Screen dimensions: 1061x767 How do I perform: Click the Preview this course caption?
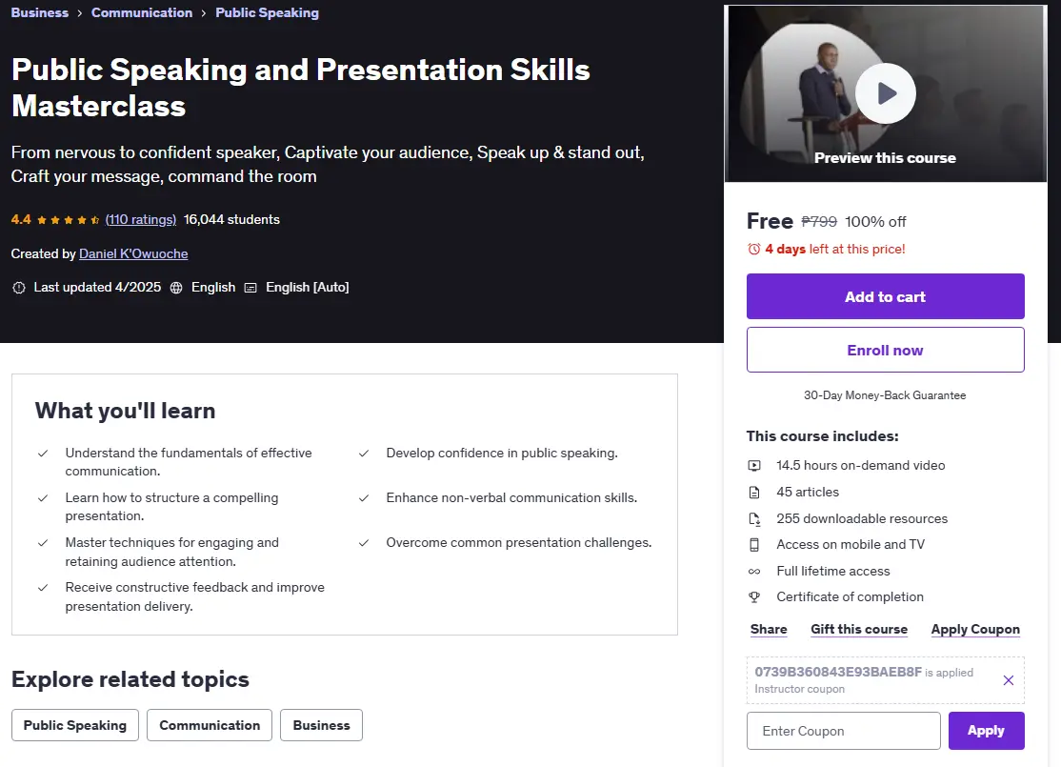pyautogui.click(x=885, y=158)
